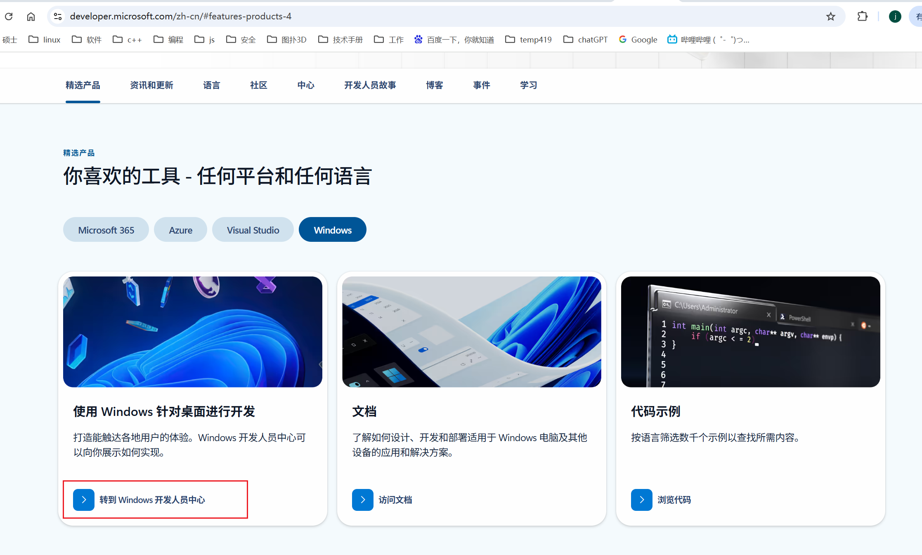Select the 中心 navigation tab
Image resolution: width=922 pixels, height=555 pixels.
pos(306,85)
